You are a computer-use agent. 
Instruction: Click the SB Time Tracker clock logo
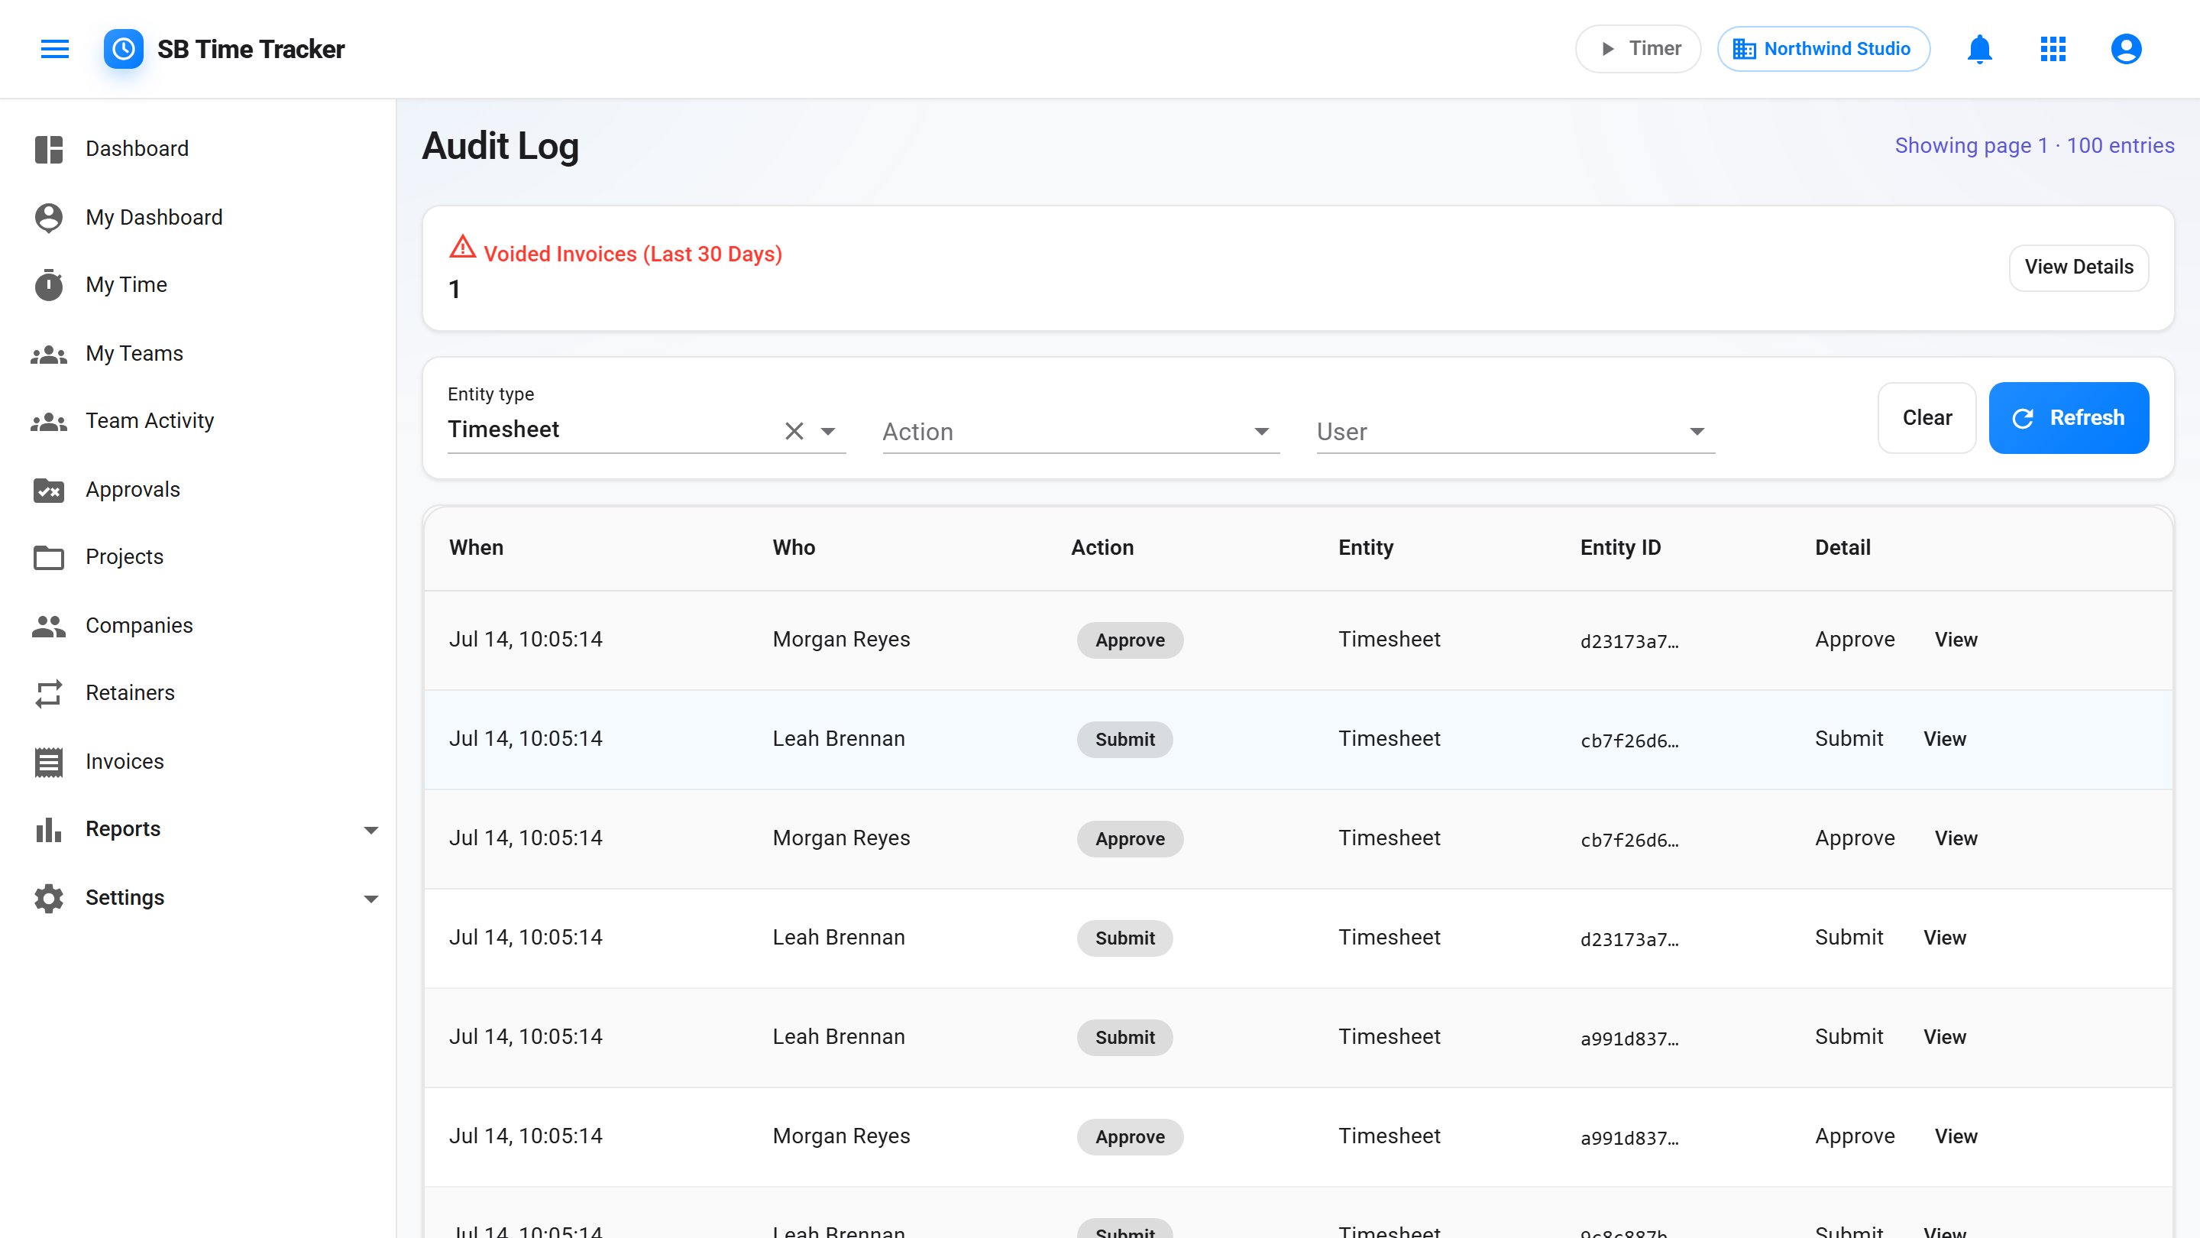coord(123,49)
